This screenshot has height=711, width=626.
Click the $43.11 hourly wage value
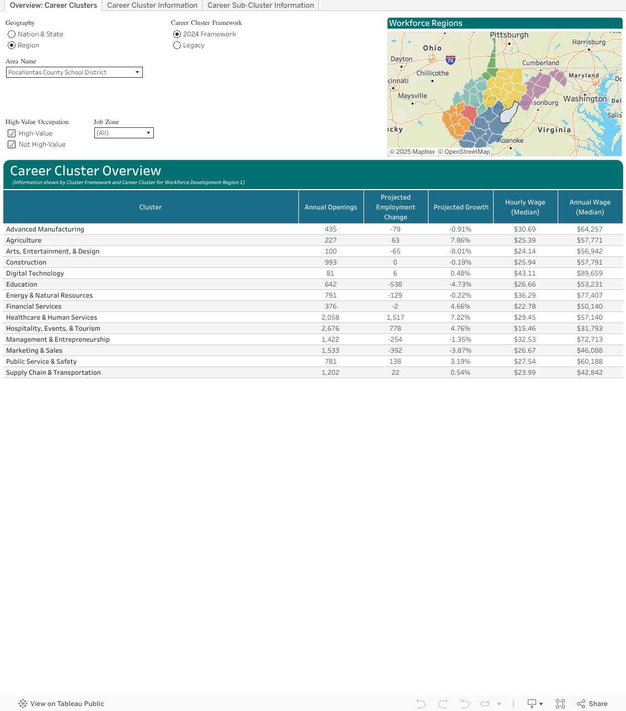(525, 273)
